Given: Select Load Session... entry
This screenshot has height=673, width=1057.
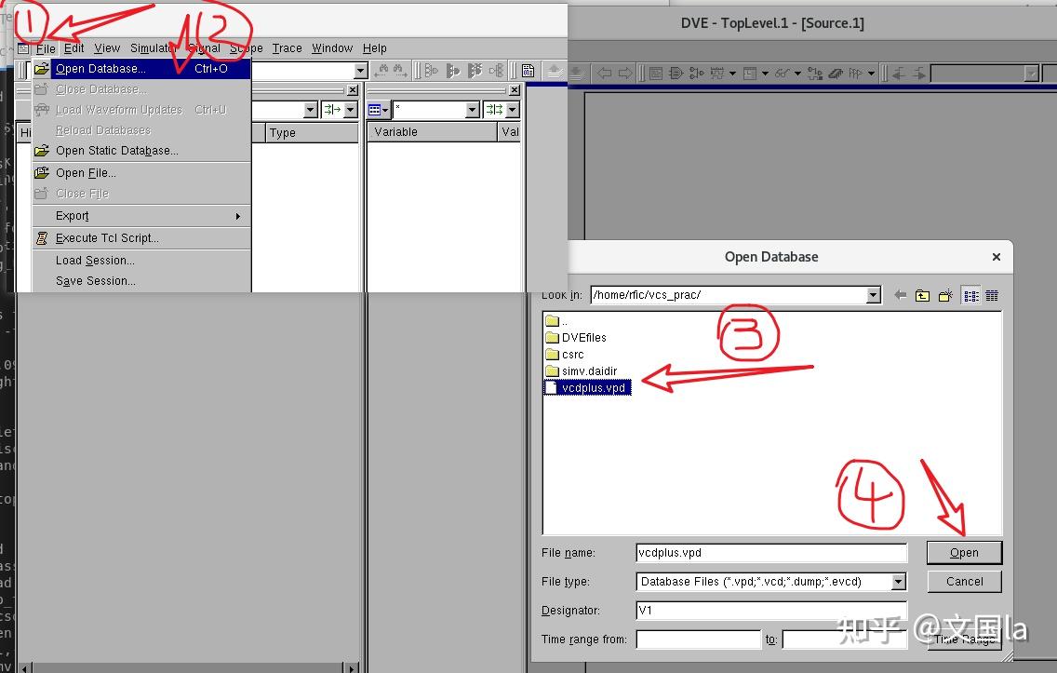Looking at the screenshot, I should [141, 261].
